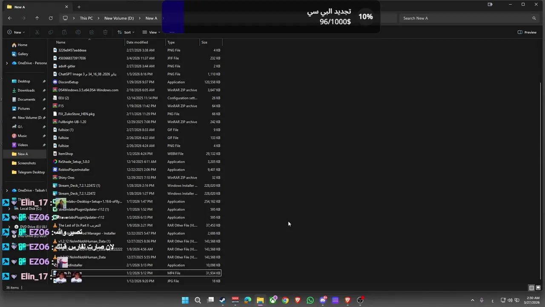Expand OneDrive - Personal in the sidebar
This screenshot has width=545, height=307.
[6, 63]
